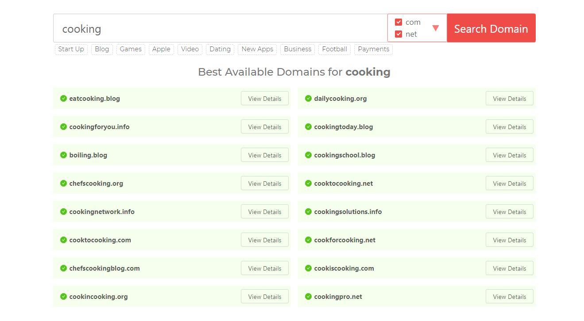Click the green check icon for dailycooking.org
Screen dimensions: 584x321
point(308,98)
